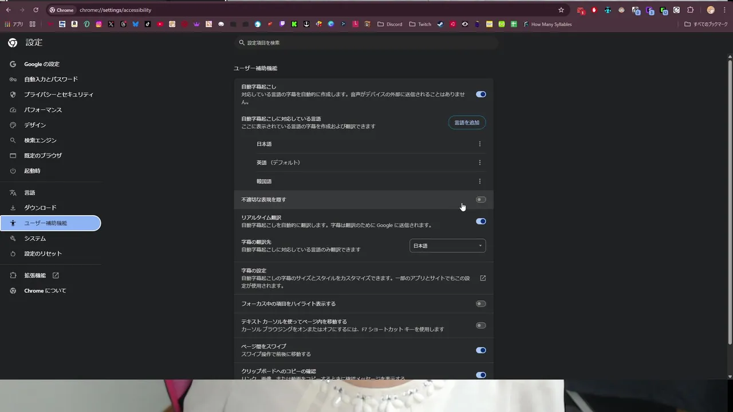The image size is (733, 412).
Task: Open the Instagram bookmark icon
Action: tap(98, 24)
